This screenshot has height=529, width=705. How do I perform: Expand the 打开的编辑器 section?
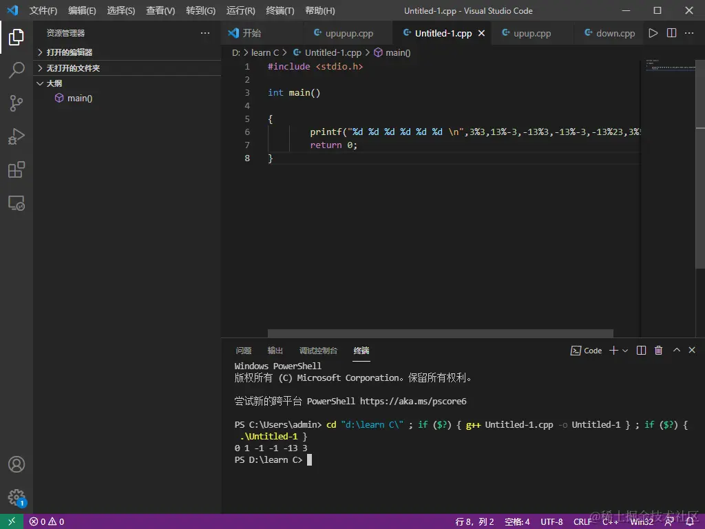pyautogui.click(x=69, y=52)
